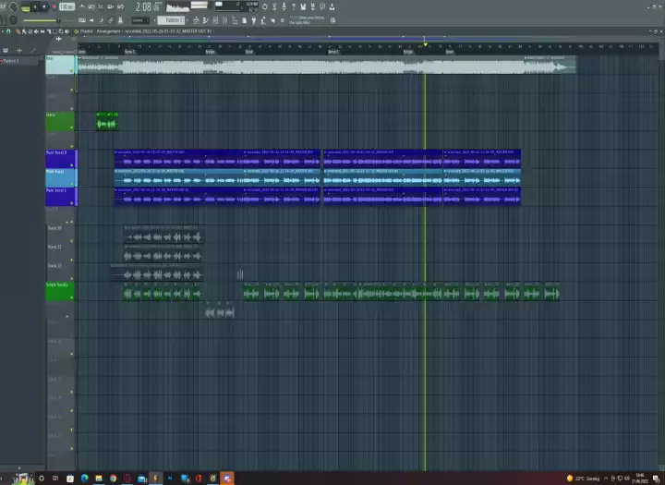Image resolution: width=665 pixels, height=485 pixels.
Task: Open the playlist options menu arrow
Action: tap(2, 31)
